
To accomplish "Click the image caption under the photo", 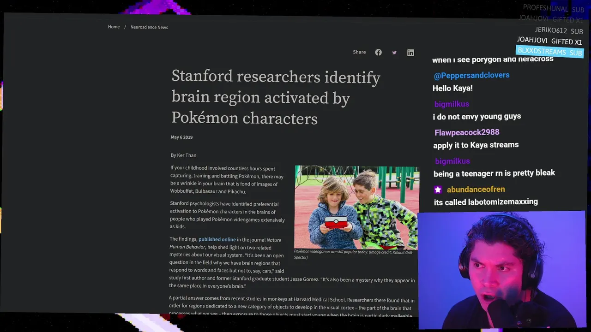I will 354,255.
